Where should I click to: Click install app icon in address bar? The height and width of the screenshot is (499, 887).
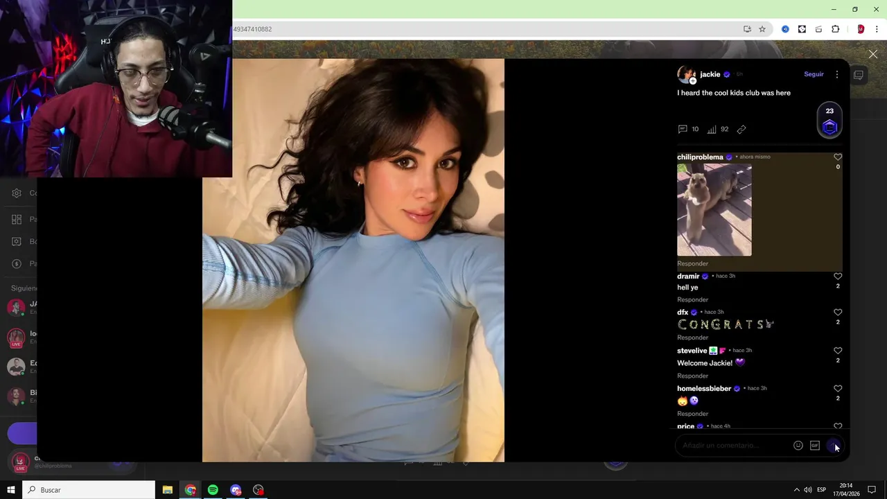pos(747,29)
